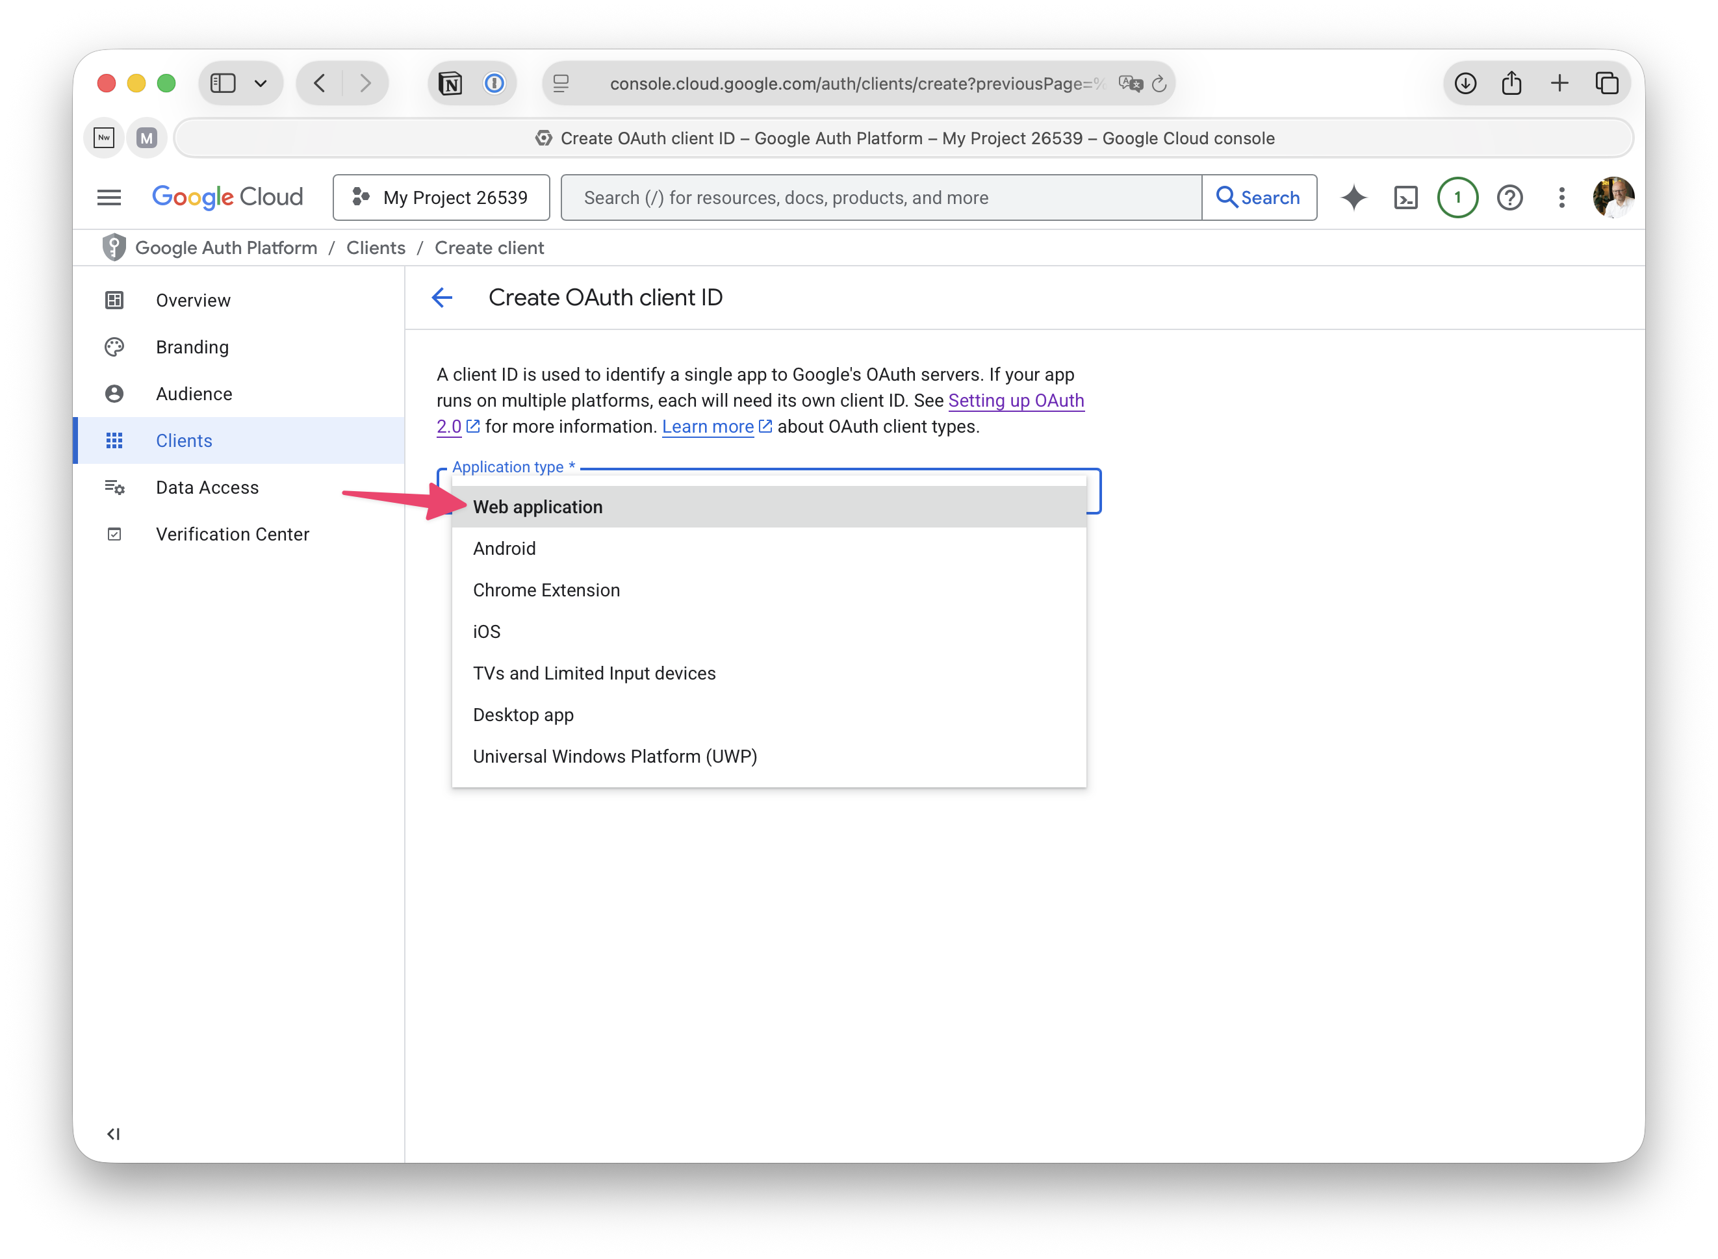
Task: Focus the resources search field
Action: [x=880, y=197]
